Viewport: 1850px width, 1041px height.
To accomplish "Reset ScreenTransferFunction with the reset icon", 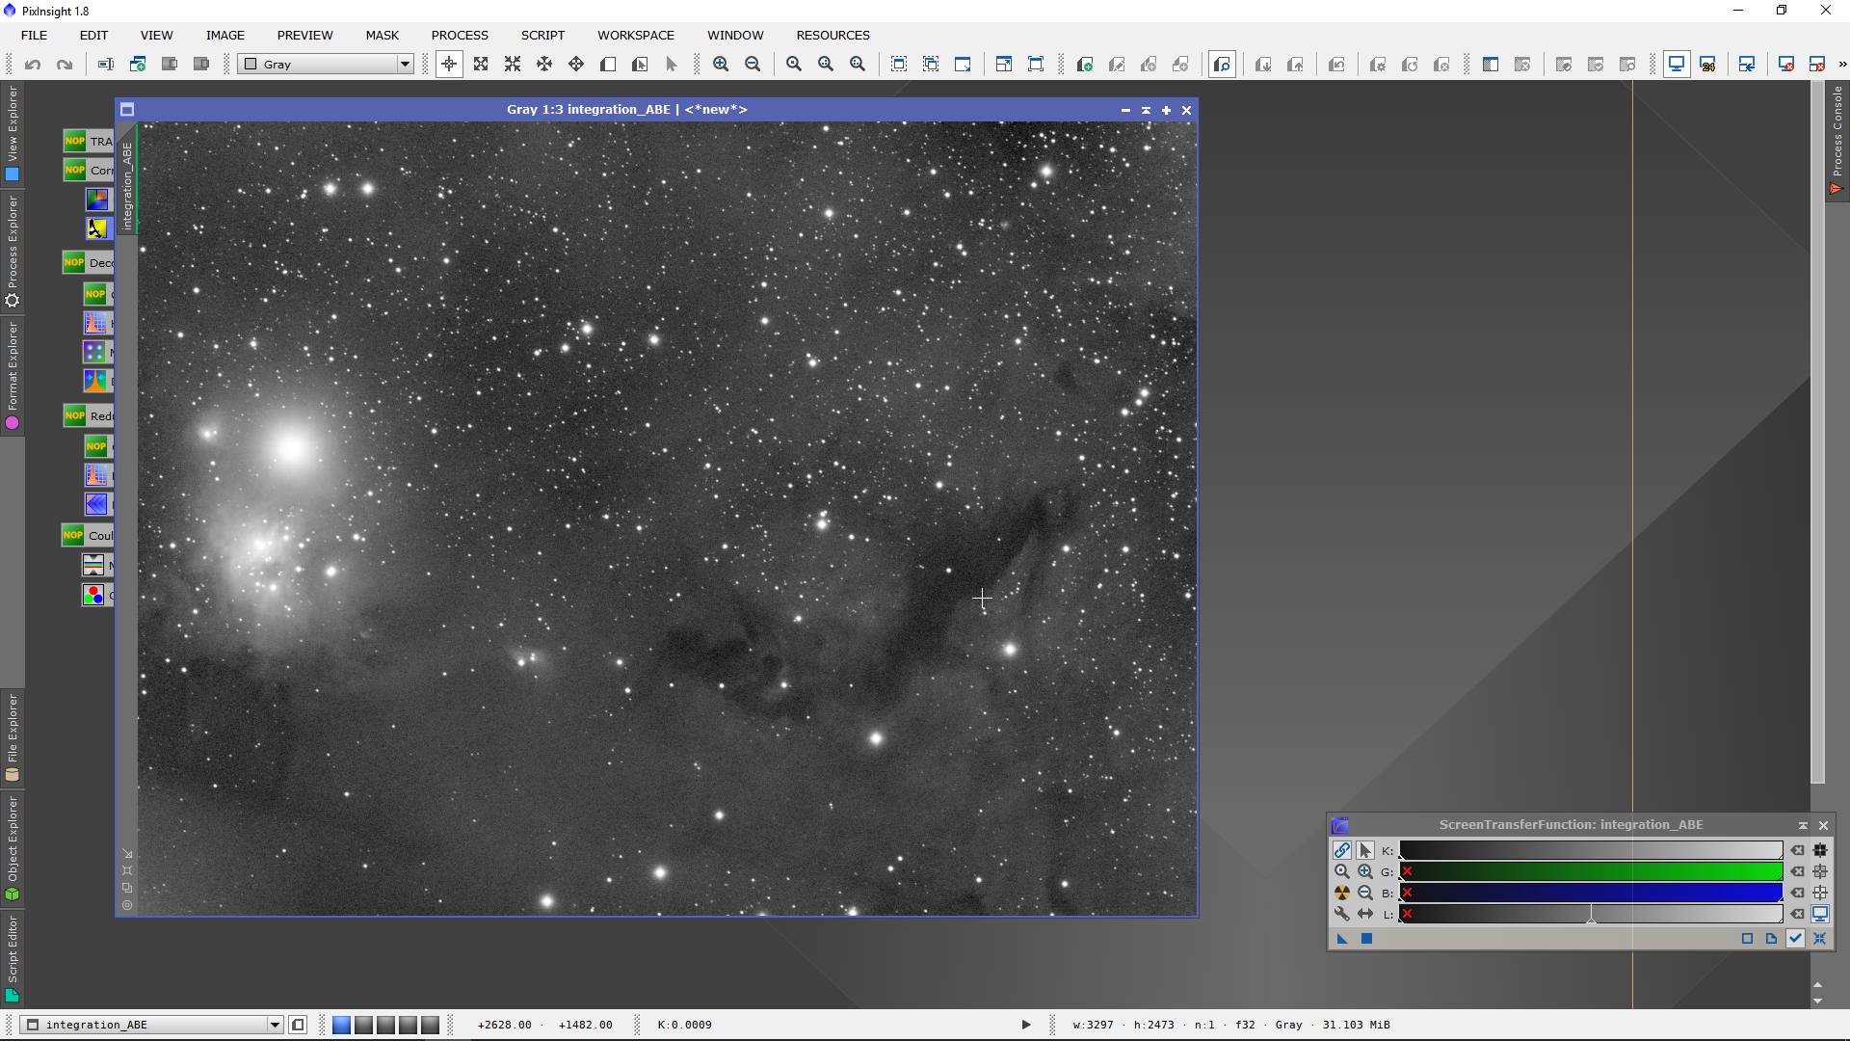I will point(1819,939).
